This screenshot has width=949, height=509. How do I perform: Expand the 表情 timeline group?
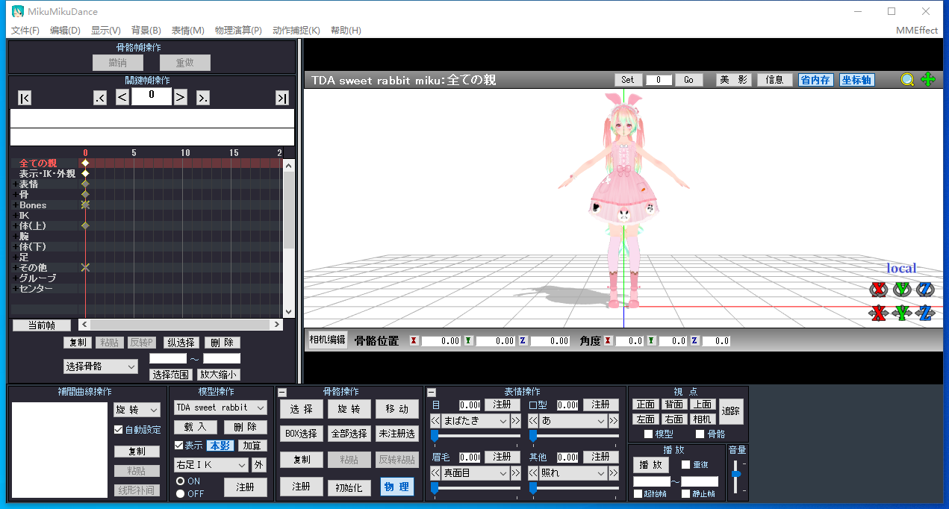tap(15, 184)
